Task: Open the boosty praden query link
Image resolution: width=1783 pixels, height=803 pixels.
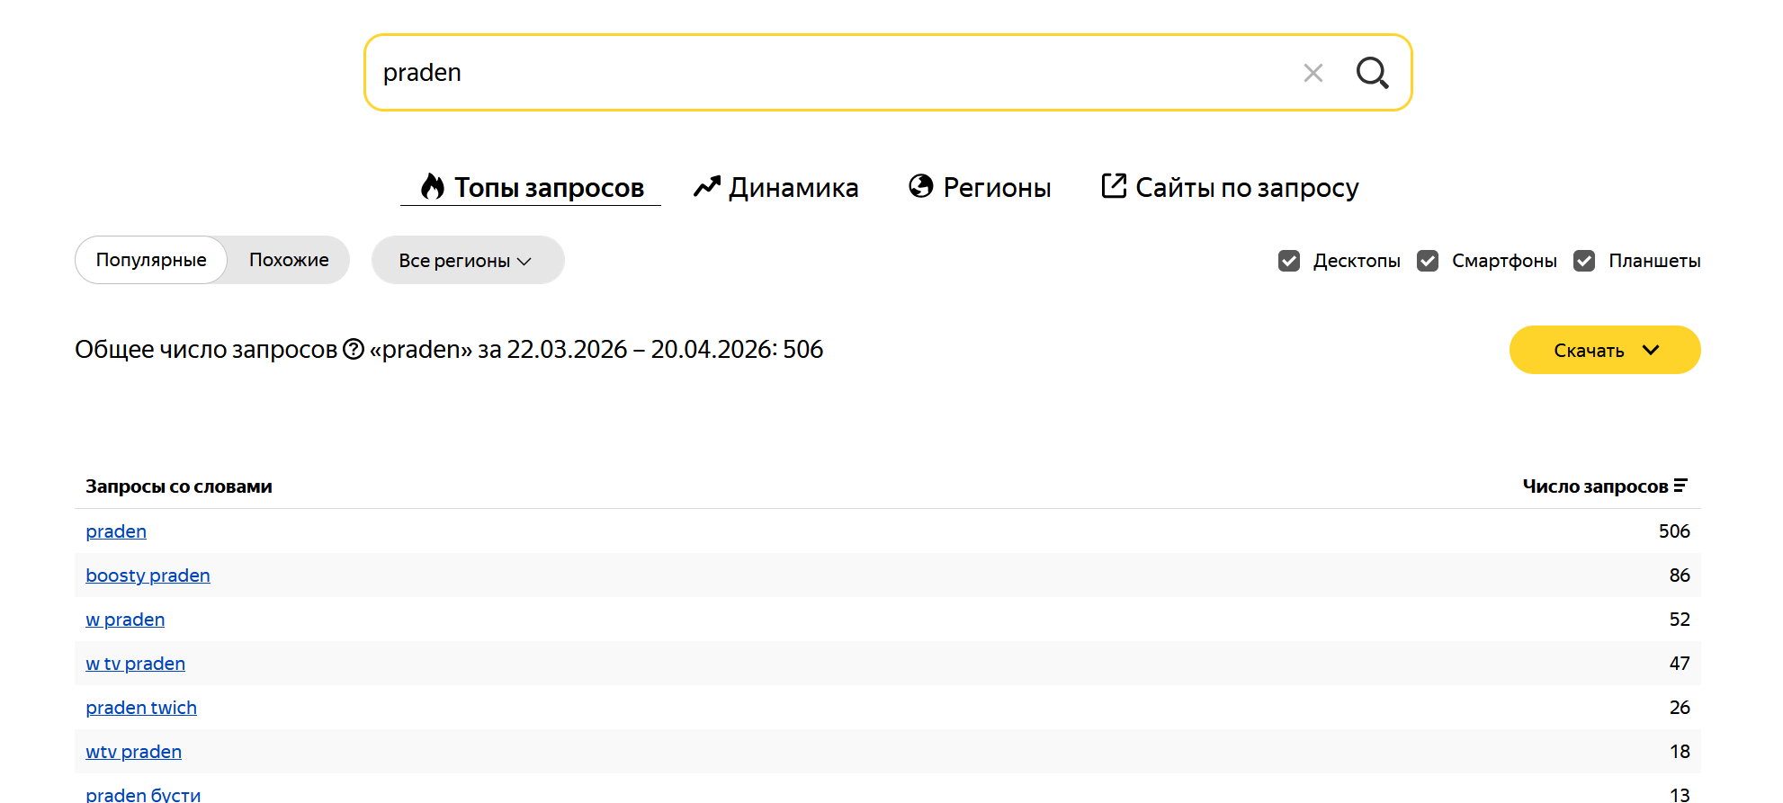Action: [x=148, y=575]
